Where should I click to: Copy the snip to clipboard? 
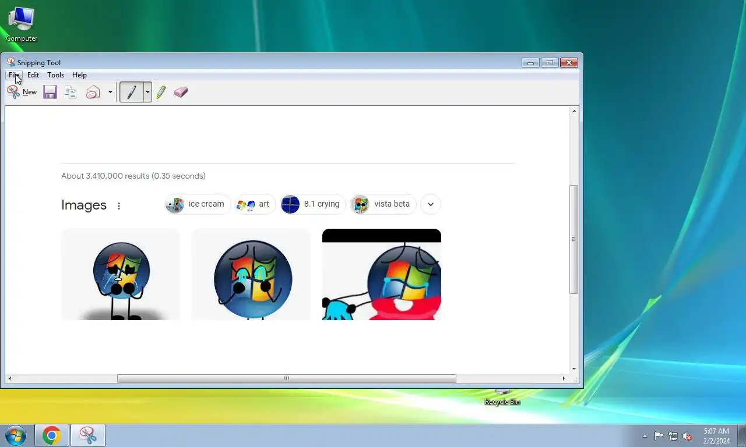click(71, 92)
